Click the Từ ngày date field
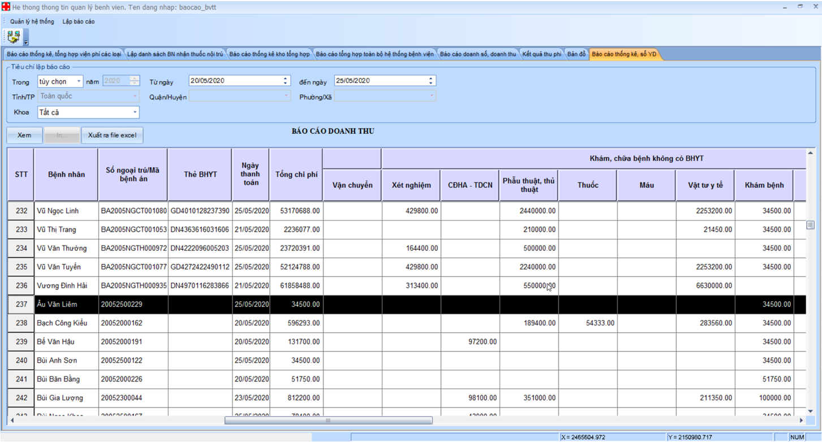822x442 pixels. coord(239,81)
